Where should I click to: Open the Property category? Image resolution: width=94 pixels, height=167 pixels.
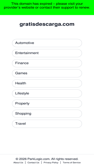(47, 103)
